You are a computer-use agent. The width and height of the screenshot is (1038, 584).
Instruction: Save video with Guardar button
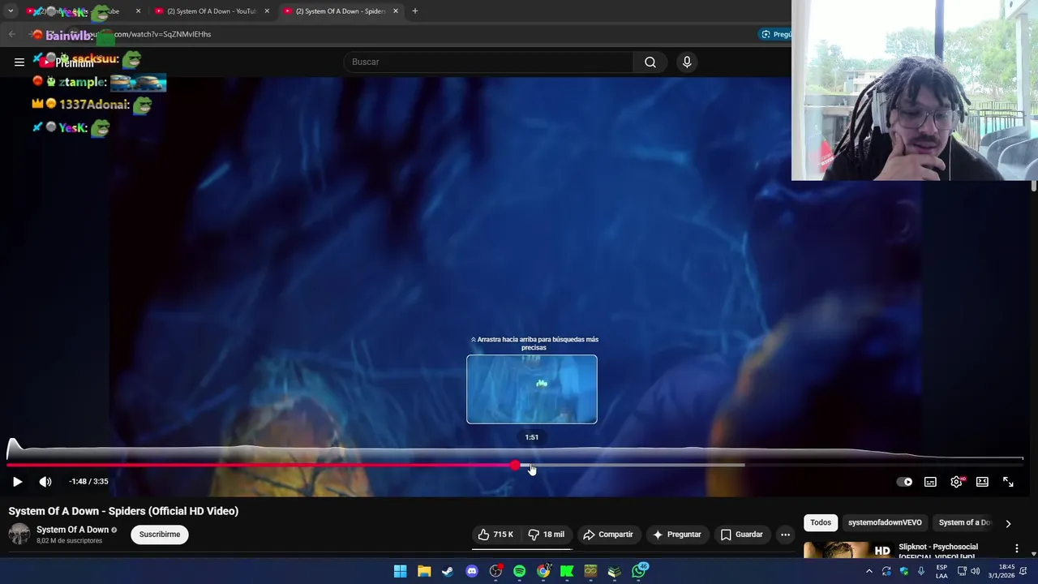click(x=742, y=535)
